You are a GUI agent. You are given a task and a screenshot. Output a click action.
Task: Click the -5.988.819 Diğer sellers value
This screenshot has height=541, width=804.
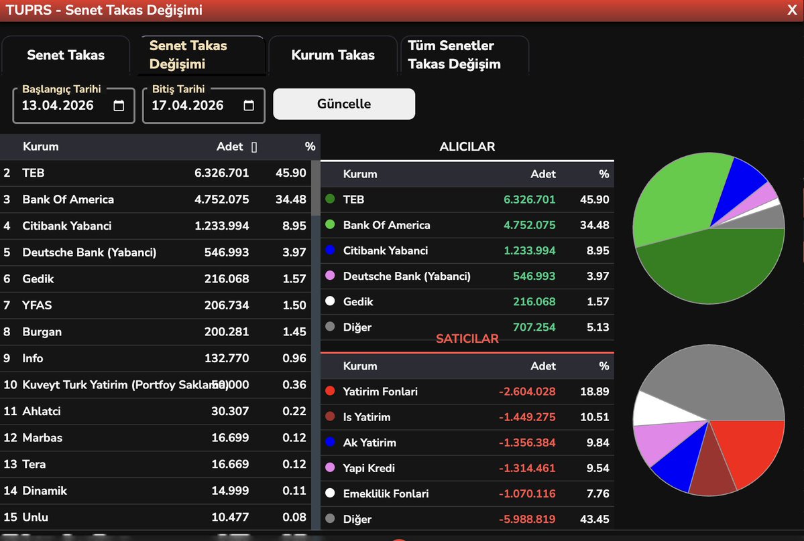[527, 519]
